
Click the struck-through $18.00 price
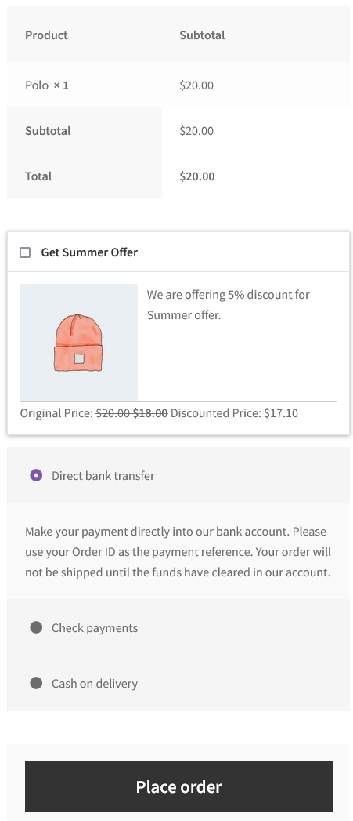(x=150, y=413)
